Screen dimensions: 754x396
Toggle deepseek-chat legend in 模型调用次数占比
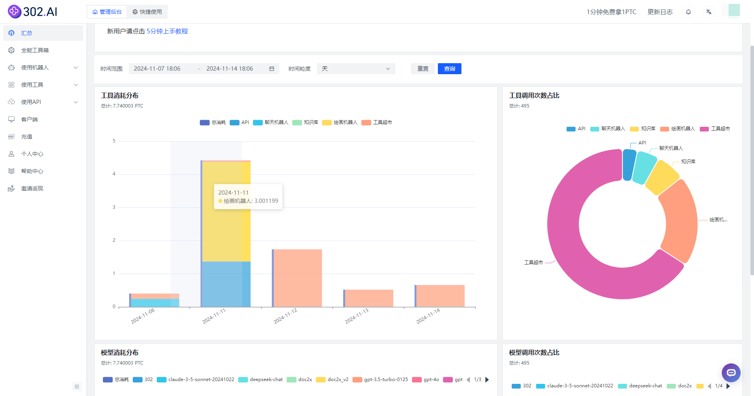(x=640, y=386)
